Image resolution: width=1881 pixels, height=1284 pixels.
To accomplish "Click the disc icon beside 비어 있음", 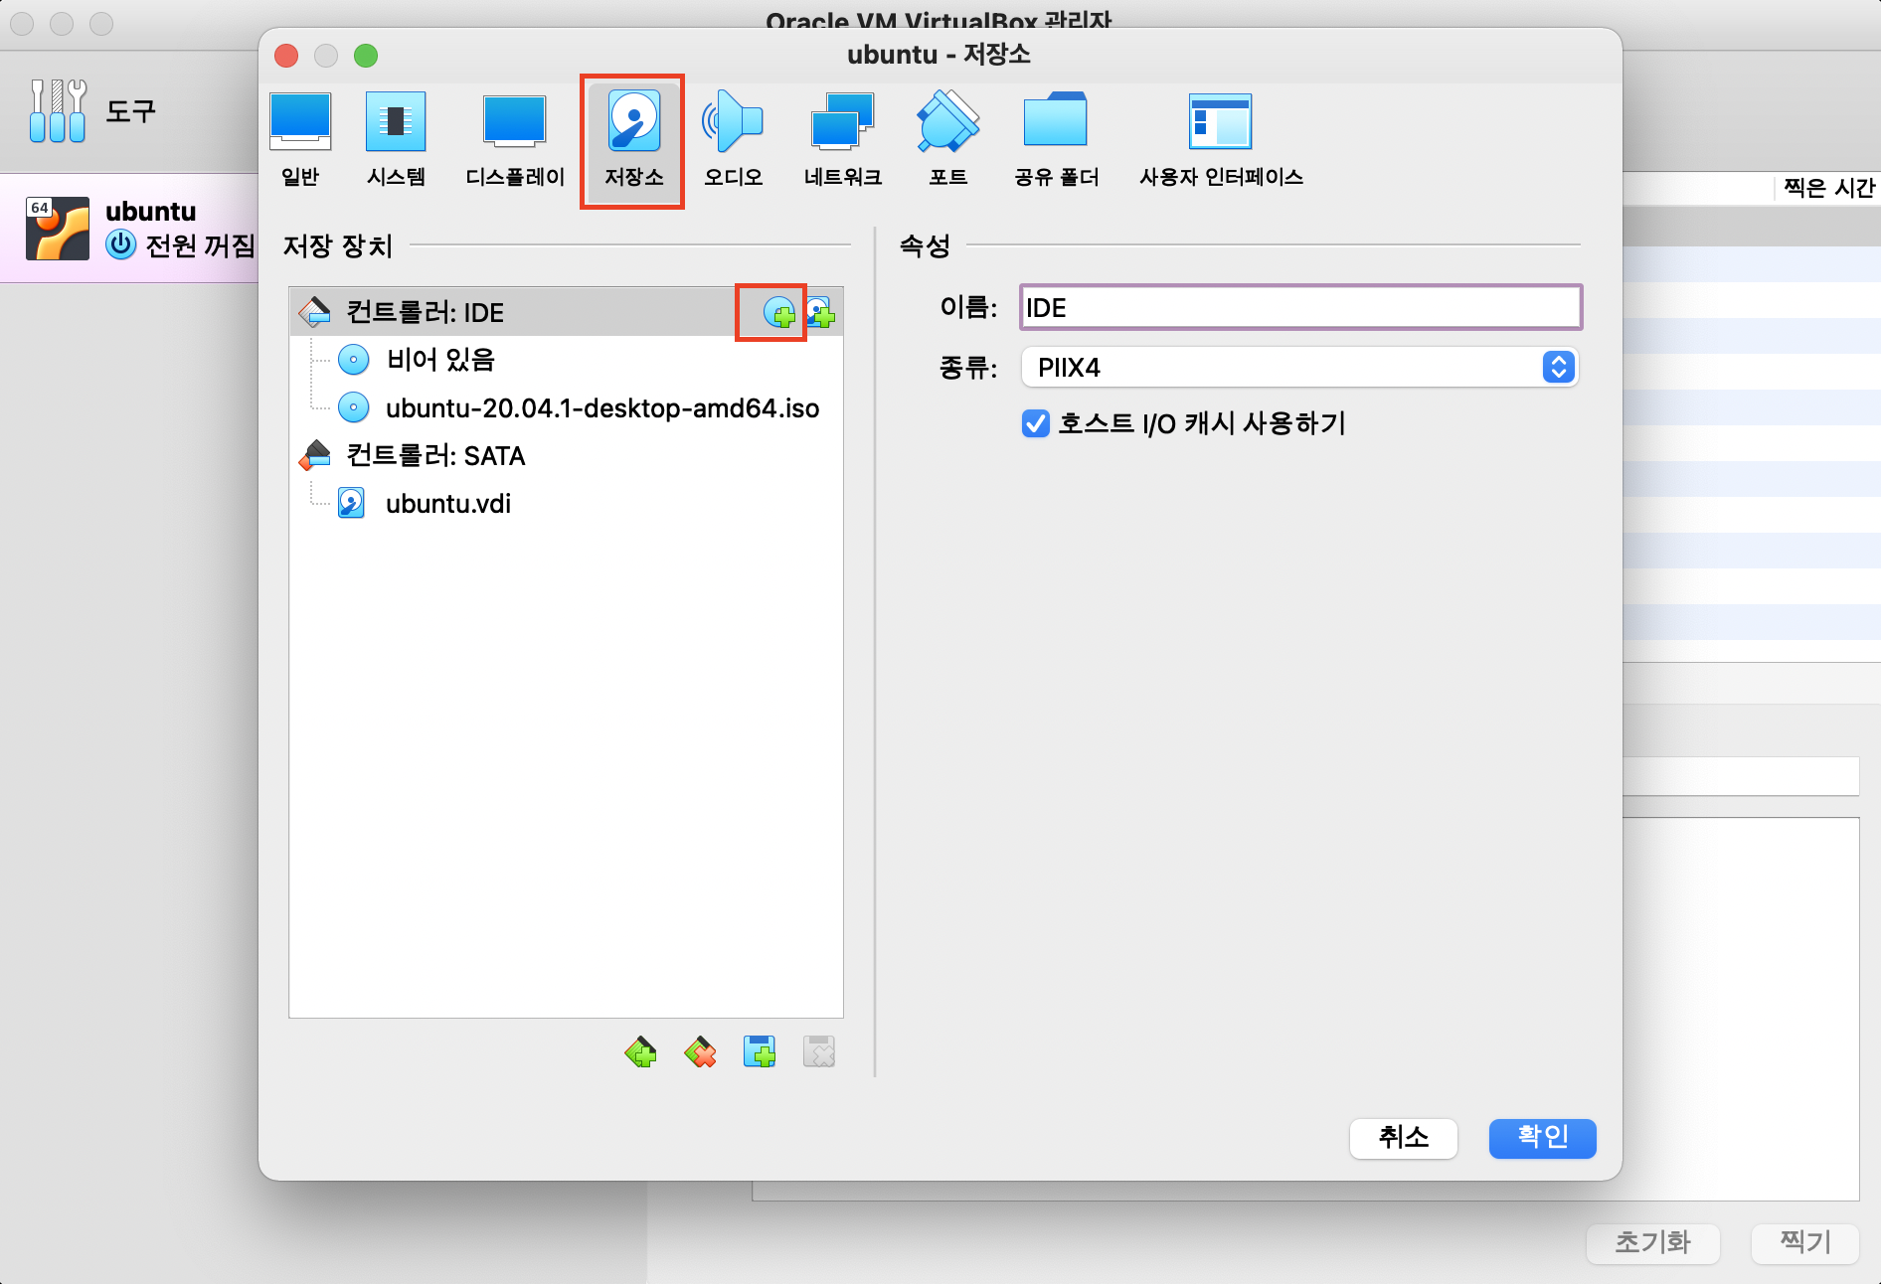I will coord(353,360).
